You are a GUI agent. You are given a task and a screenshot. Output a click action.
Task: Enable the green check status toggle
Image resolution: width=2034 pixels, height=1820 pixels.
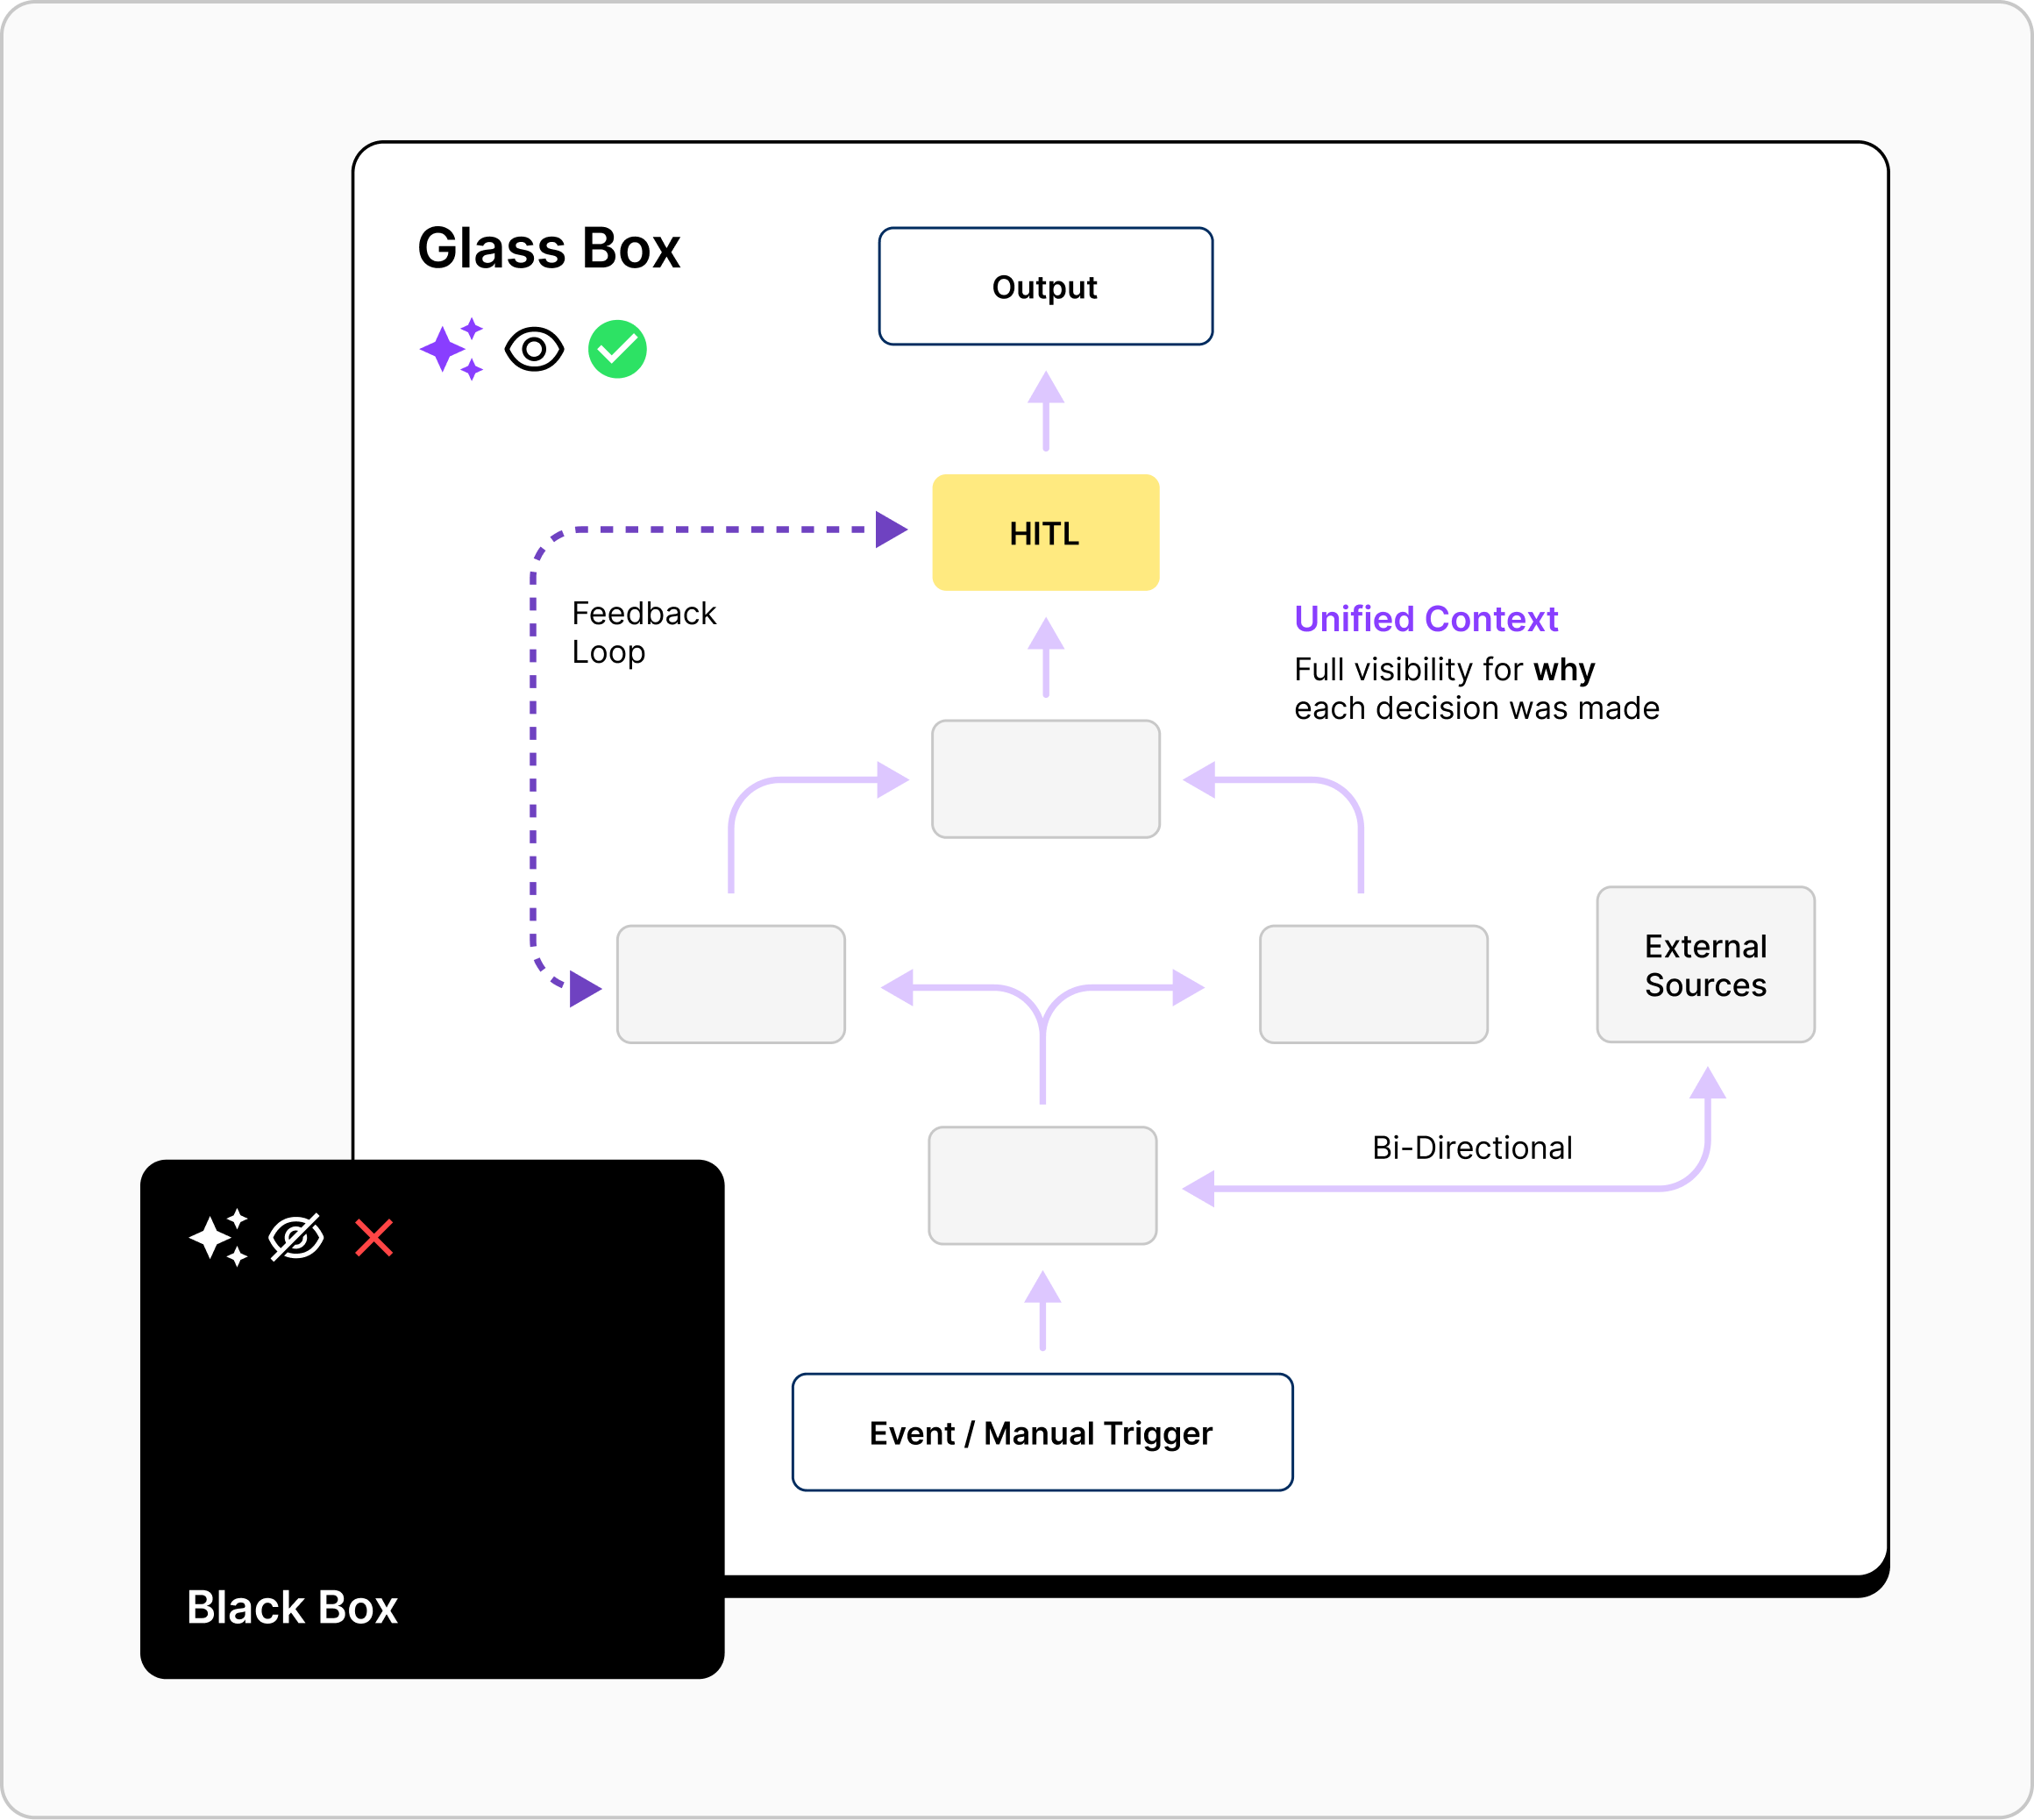(617, 348)
